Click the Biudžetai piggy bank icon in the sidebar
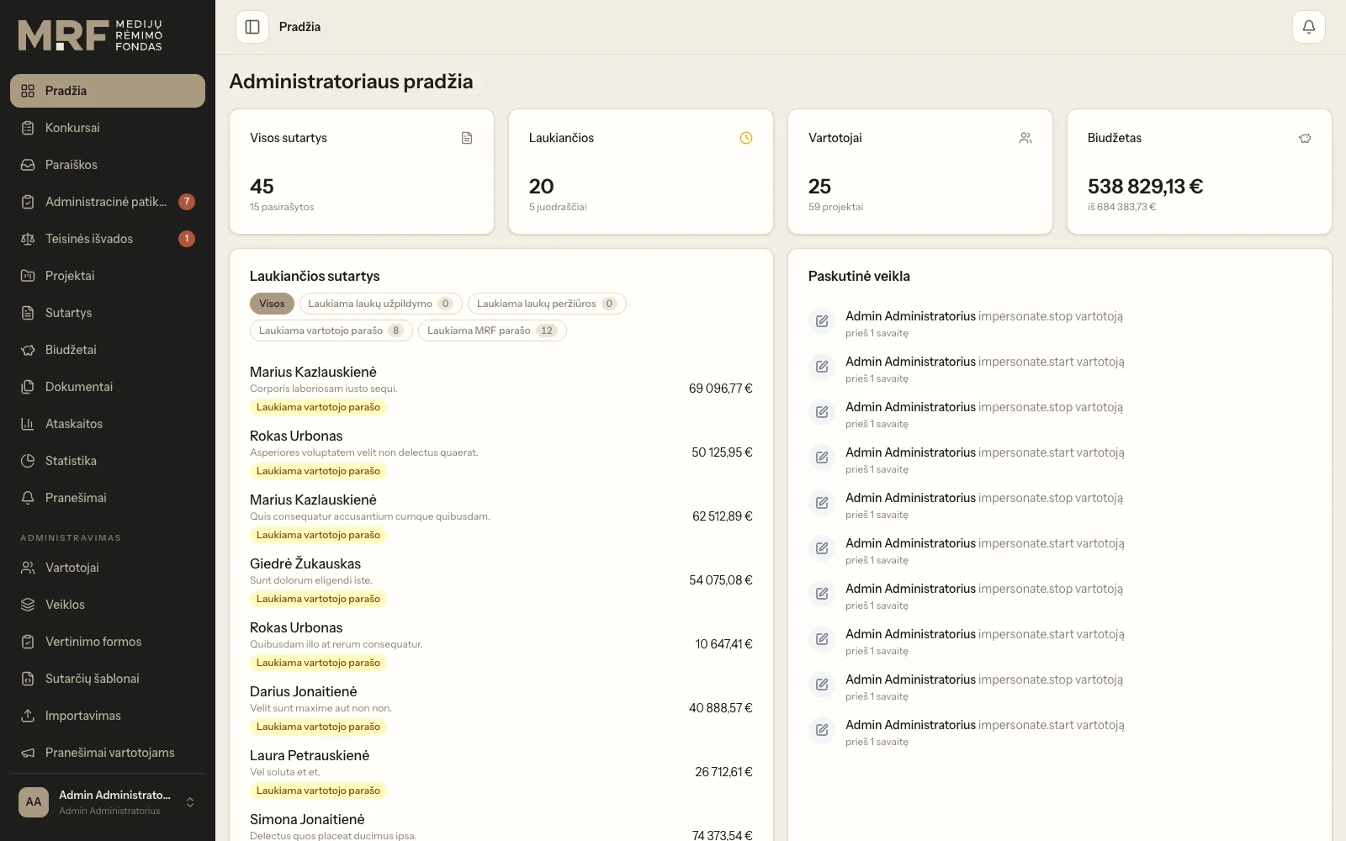This screenshot has width=1346, height=841. pyautogui.click(x=28, y=350)
